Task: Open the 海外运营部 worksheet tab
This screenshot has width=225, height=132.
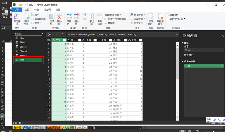Action: point(39,128)
